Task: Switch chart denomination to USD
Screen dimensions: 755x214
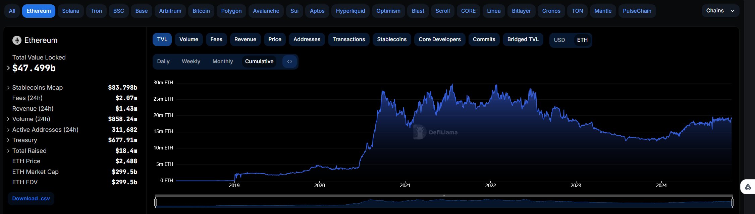Action: coord(559,40)
